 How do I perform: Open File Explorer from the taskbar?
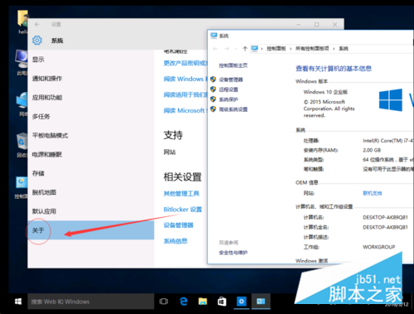[x=203, y=302]
